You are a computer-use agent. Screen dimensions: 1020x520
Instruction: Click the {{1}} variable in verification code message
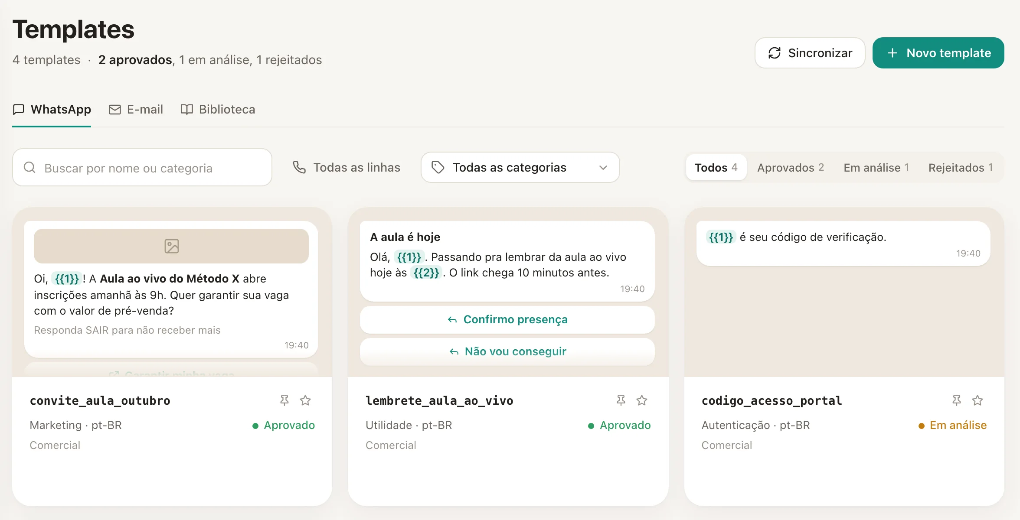pos(721,237)
